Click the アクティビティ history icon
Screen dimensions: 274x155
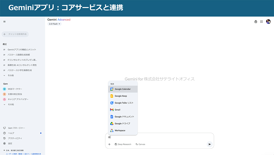pyautogui.click(x=5, y=138)
